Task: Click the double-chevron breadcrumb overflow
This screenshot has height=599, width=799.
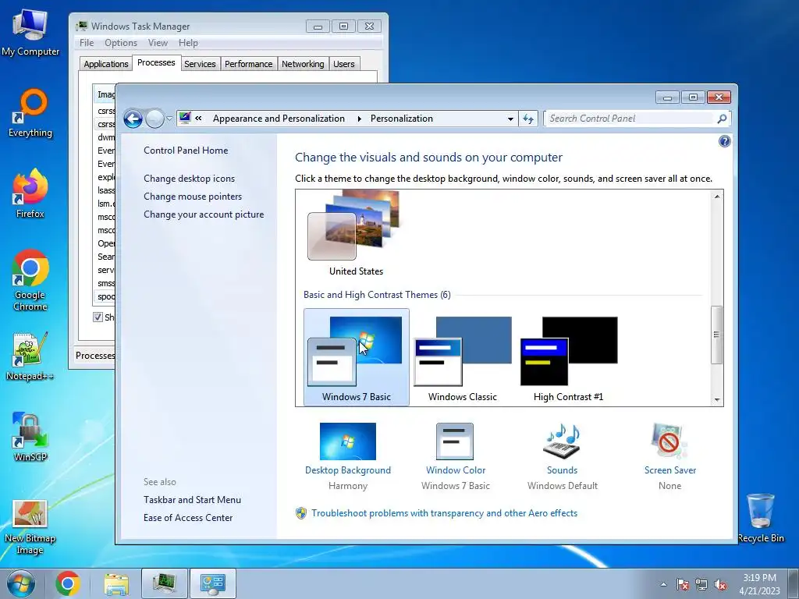Action: [x=198, y=119]
